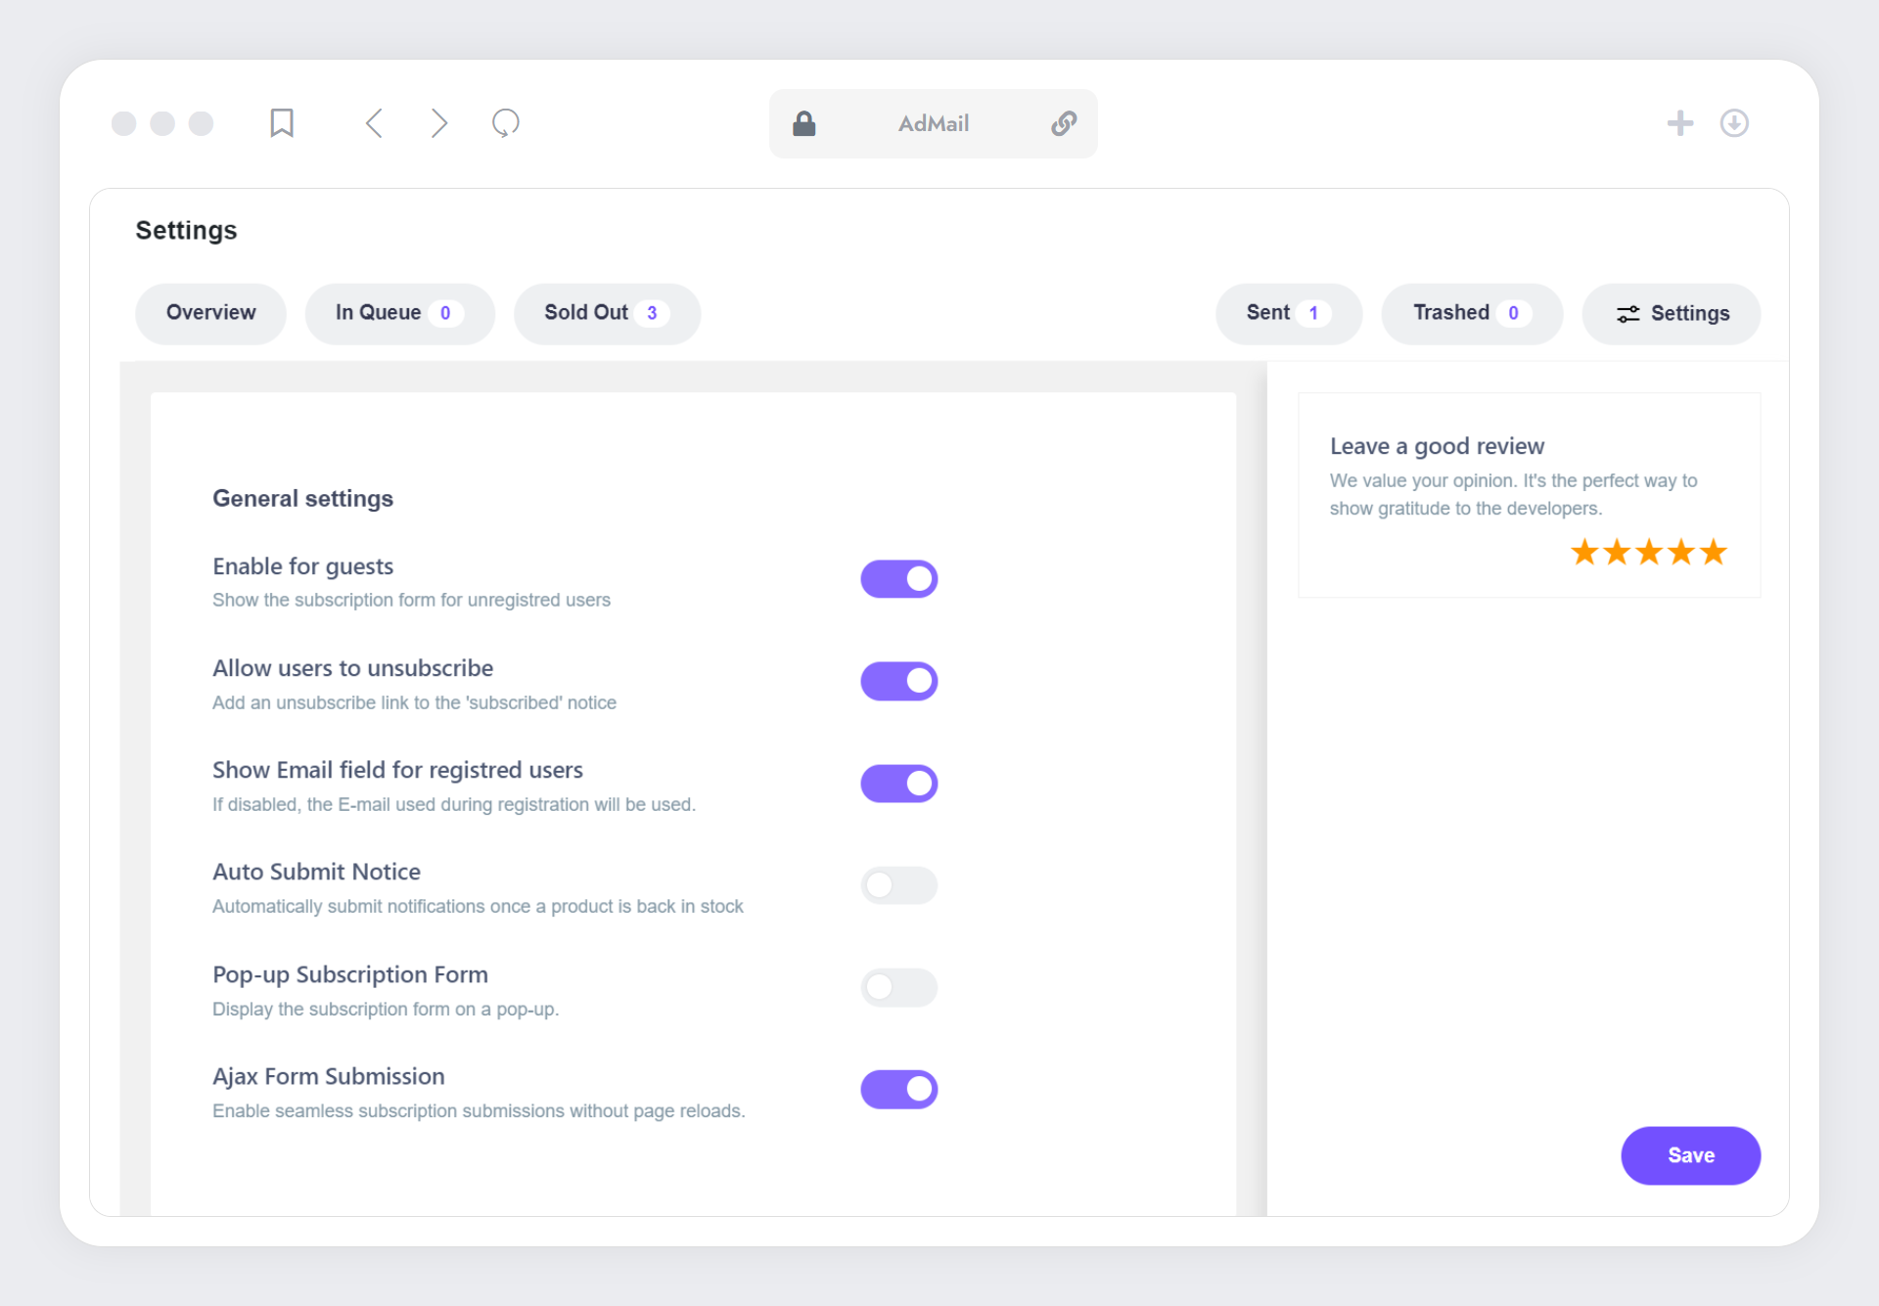1879x1306 pixels.
Task: Click the download circle icon
Action: [x=1734, y=123]
